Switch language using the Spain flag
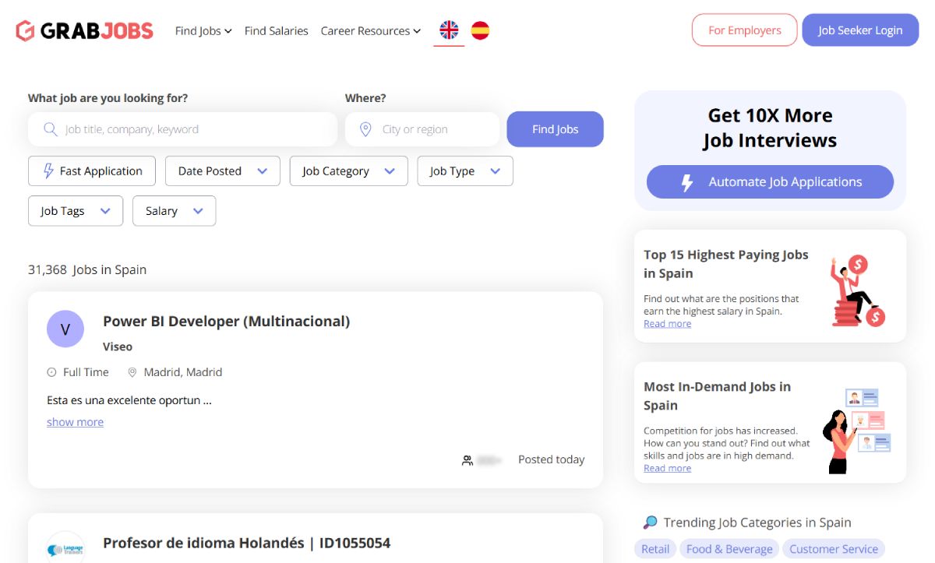Image resolution: width=935 pixels, height=563 pixels. [x=480, y=30]
